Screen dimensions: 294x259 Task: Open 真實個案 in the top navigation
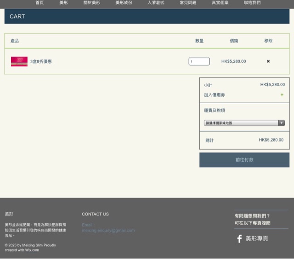pyautogui.click(x=220, y=3)
